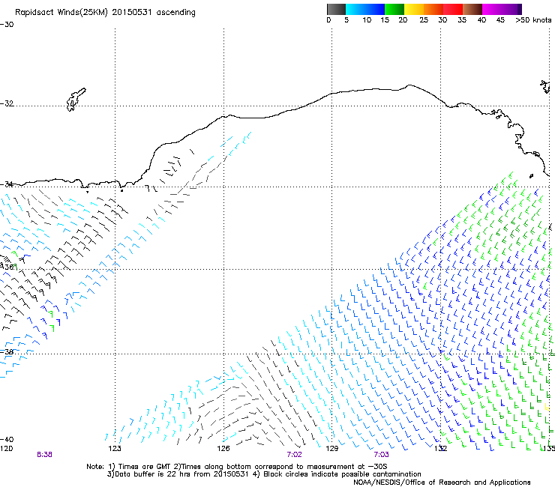Click the 'Rapidsact Winds(25KM) 20150531 ascending' title
Viewport: 555px width, 487px height.
click(x=105, y=13)
